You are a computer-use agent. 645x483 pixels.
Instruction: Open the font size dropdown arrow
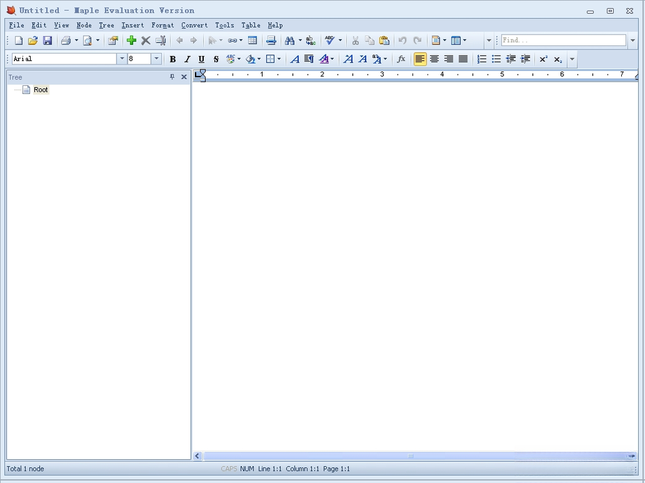click(156, 59)
